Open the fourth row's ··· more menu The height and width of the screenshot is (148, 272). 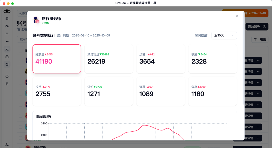coord(259,94)
